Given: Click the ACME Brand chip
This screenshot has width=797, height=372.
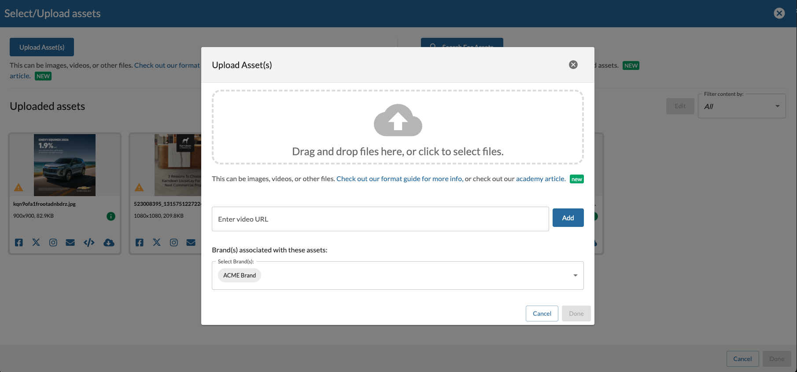Looking at the screenshot, I should [x=240, y=275].
